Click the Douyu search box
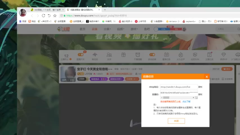Viewport: 240px width, 135px height. pyautogui.click(x=226, y=29)
